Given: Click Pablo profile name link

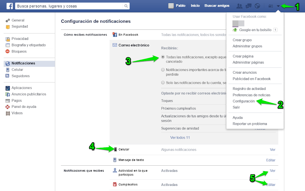Looking at the screenshot, I should [x=181, y=6].
